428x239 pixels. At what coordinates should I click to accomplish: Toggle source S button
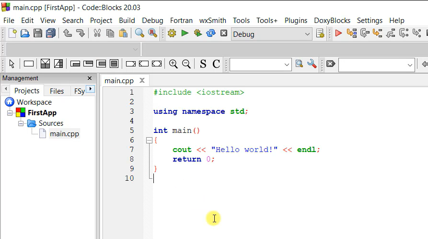click(203, 64)
